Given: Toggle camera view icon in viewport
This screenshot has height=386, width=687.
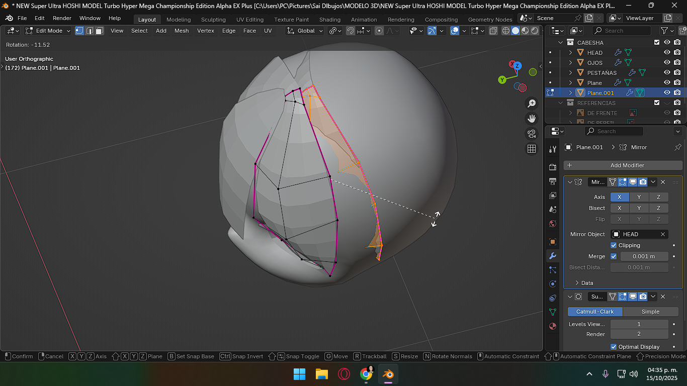Looking at the screenshot, I should pos(532,134).
